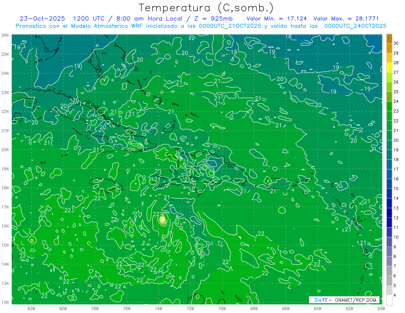The width and height of the screenshot is (405, 313).
Task: Click the "64W" longitude axis label
Action: [318, 308]
